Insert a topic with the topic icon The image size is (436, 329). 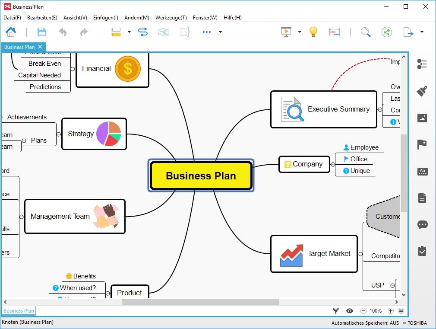click(x=116, y=32)
